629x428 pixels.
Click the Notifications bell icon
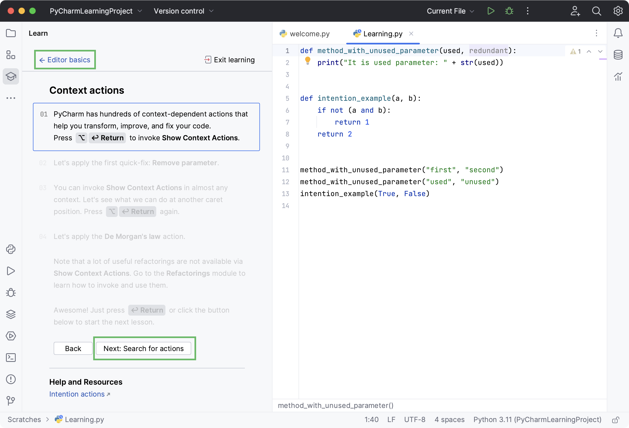point(618,33)
